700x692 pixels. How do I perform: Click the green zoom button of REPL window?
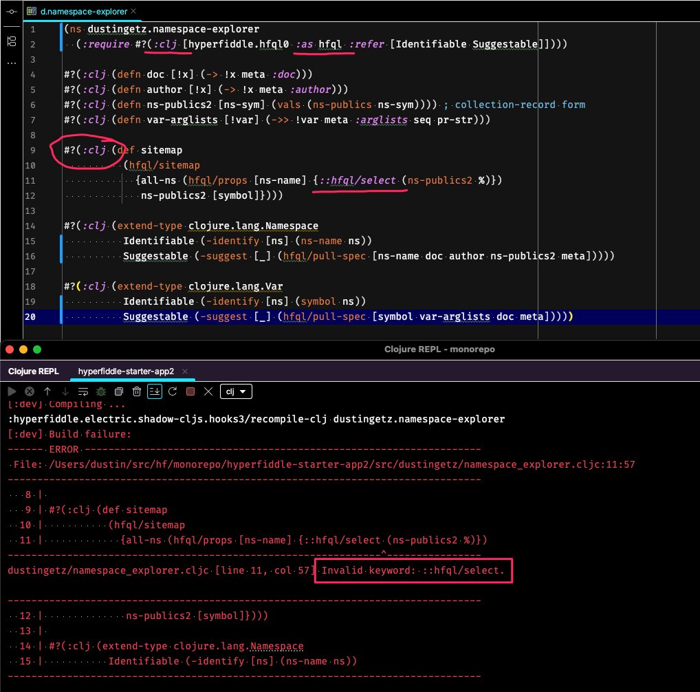[37, 349]
